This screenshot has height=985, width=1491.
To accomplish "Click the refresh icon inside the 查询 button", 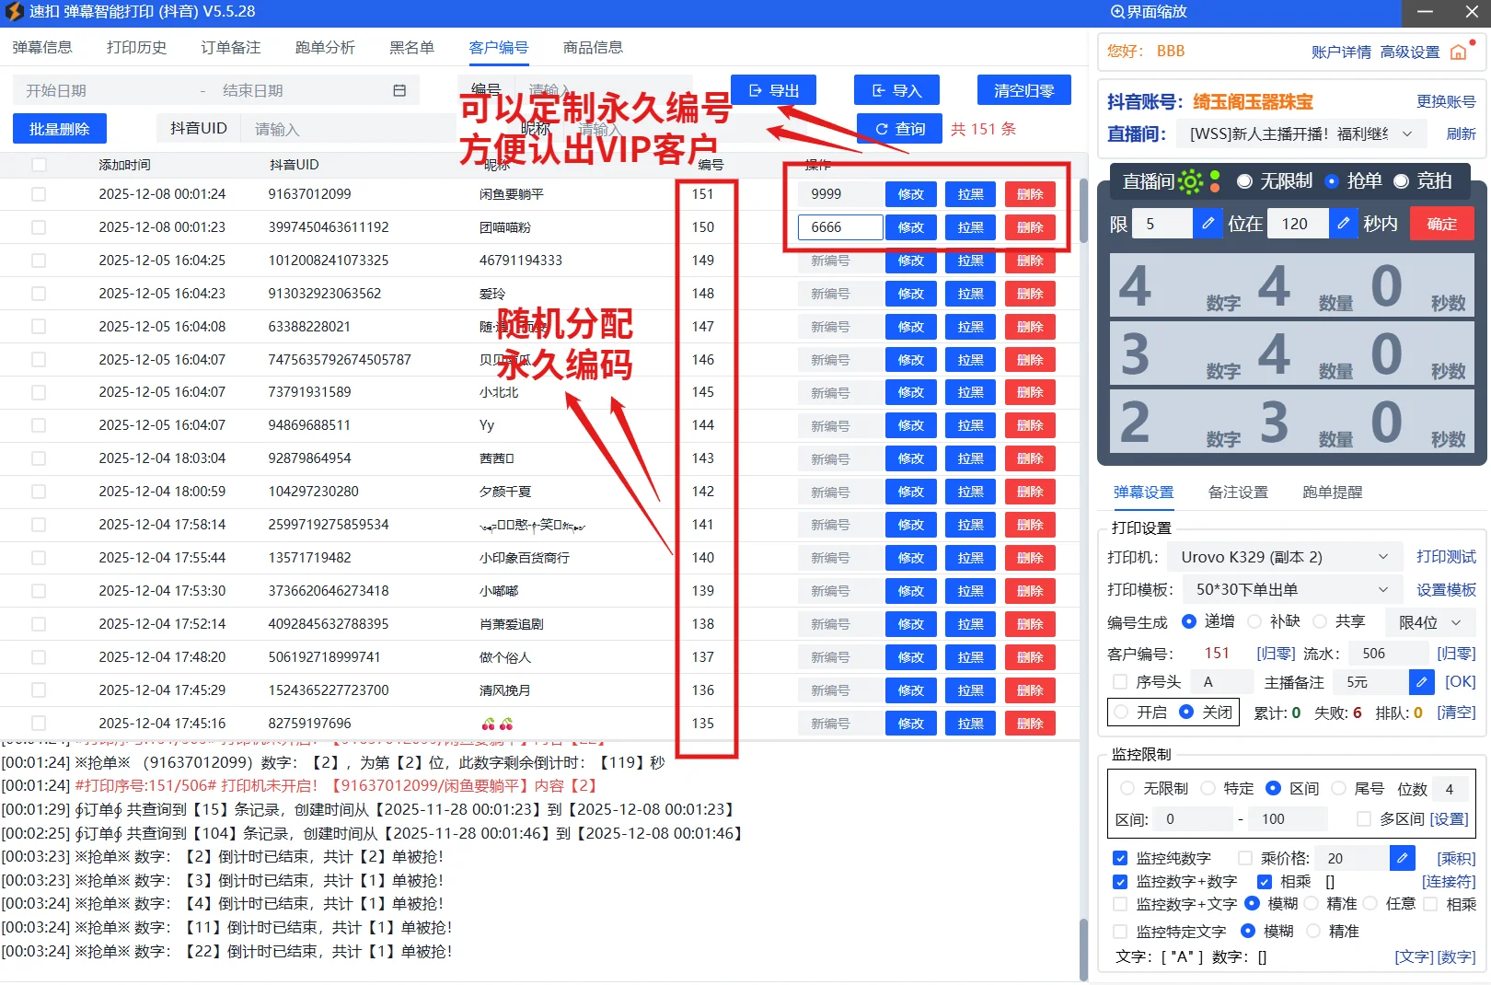I will click(881, 129).
